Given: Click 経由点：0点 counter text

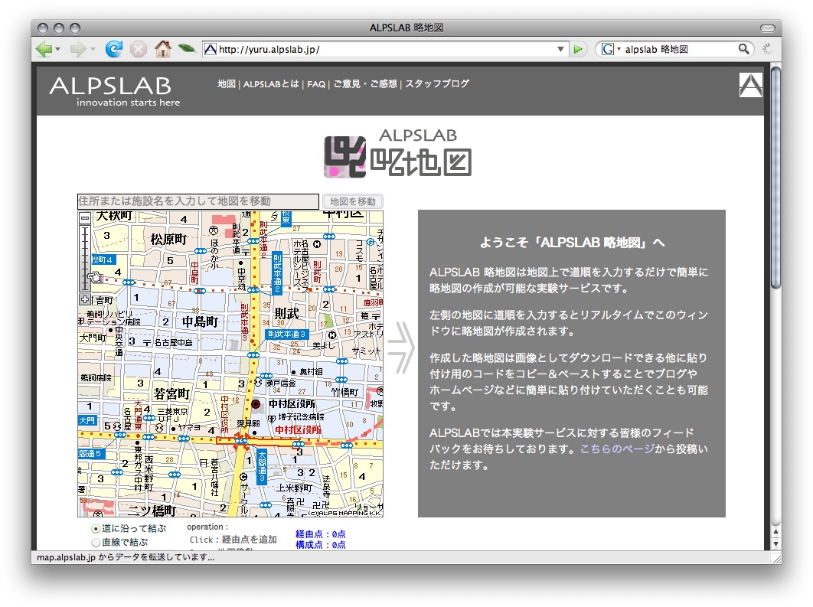Looking at the screenshot, I should coord(321,534).
